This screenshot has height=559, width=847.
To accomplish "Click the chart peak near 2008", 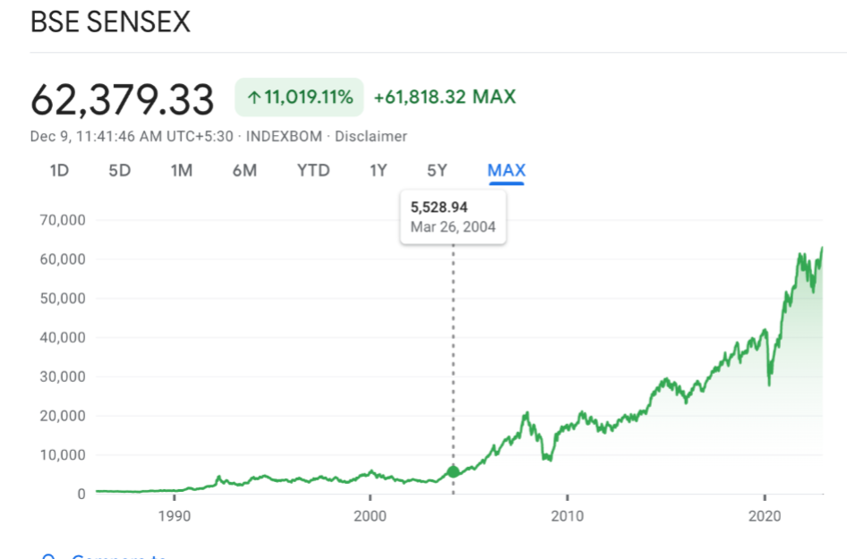I will pyautogui.click(x=526, y=412).
